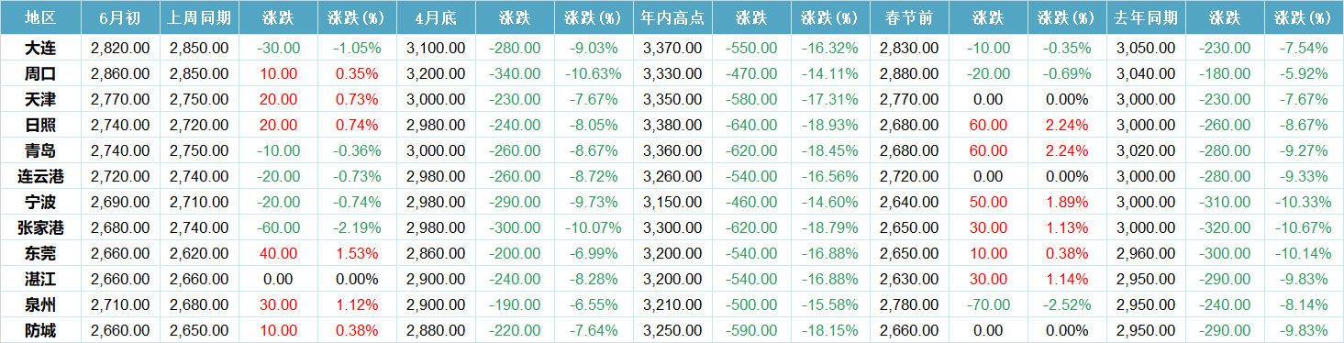The image size is (1344, 343).
Task: Click the 周口 region cell
Action: coord(40,73)
